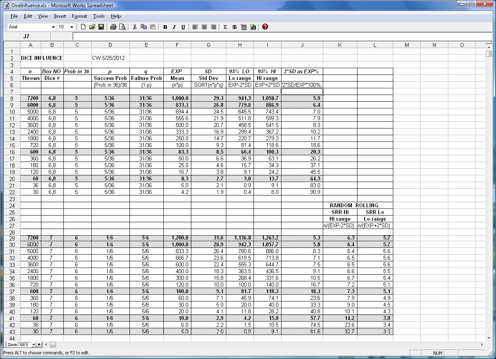Viewport: 496px width, 359px height.
Task: Open the New Chart icon
Action: 253,27
